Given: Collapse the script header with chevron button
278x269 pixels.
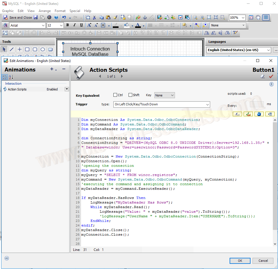Looking at the screenshot, I should [271, 84].
